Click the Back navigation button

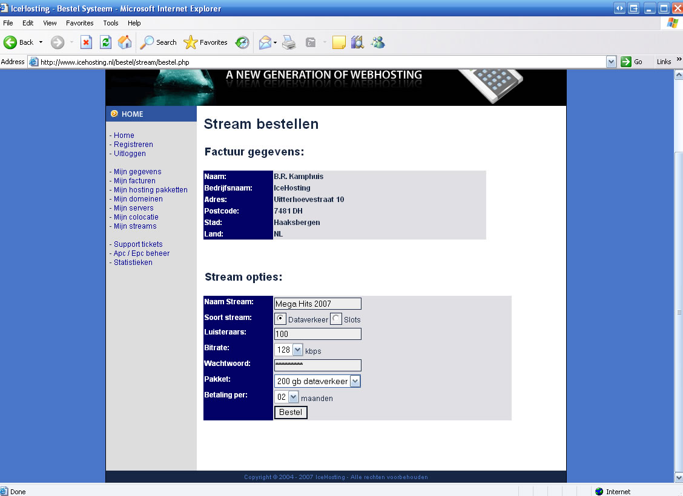pos(19,42)
